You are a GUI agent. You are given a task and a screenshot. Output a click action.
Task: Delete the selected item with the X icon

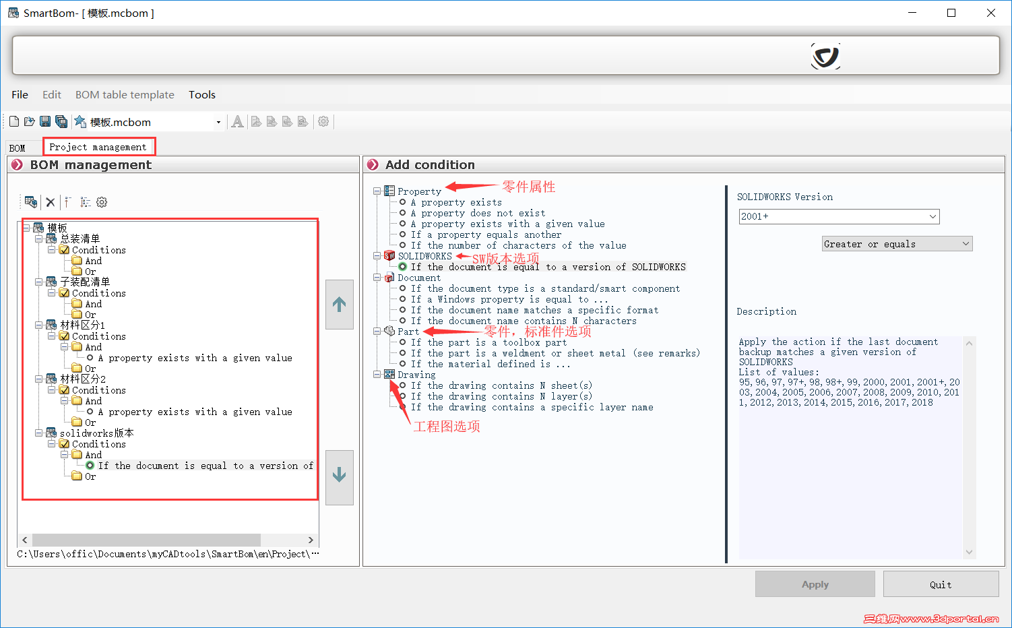50,201
